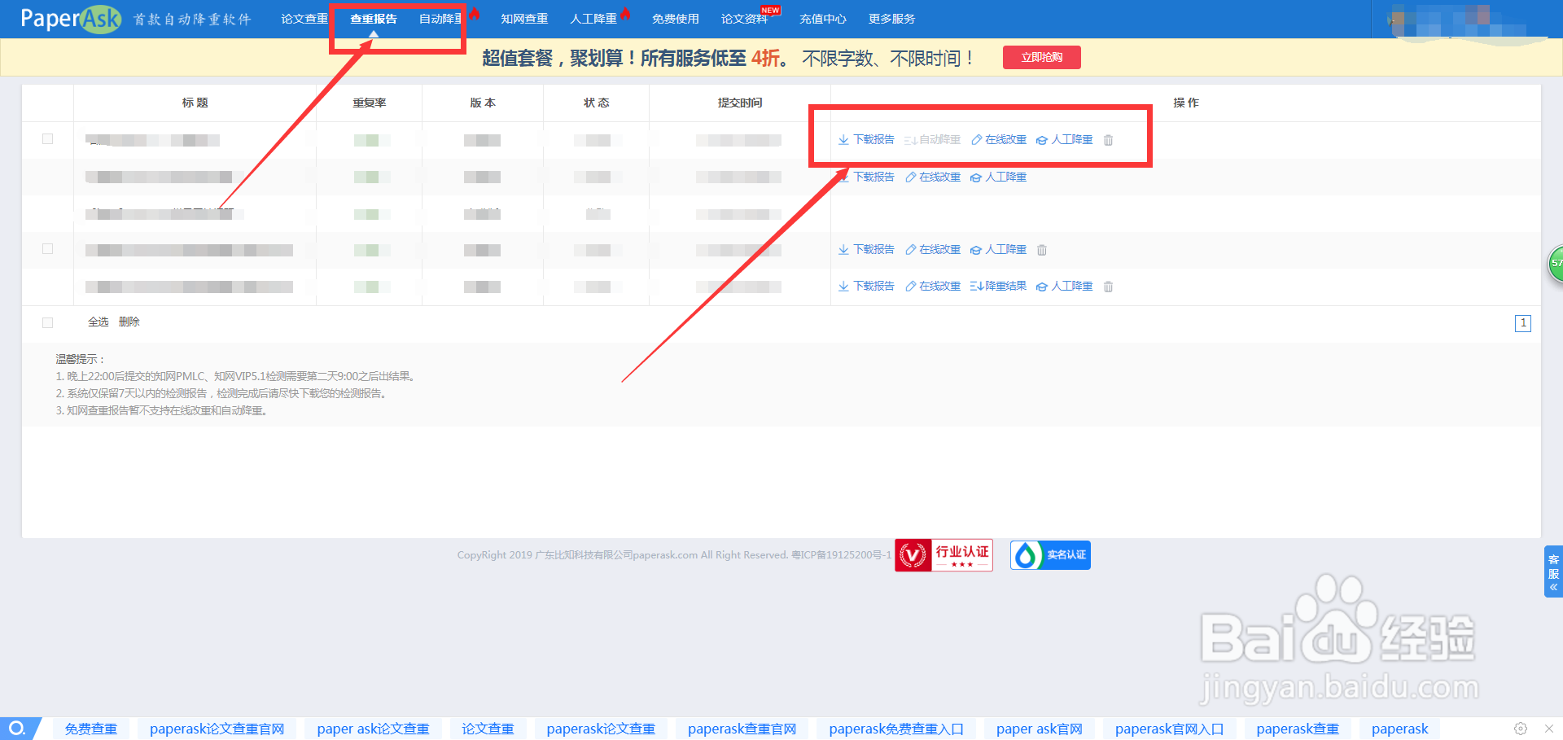The image size is (1563, 740).
Task: Switch to the 查重报告 tab
Action: coord(373,18)
